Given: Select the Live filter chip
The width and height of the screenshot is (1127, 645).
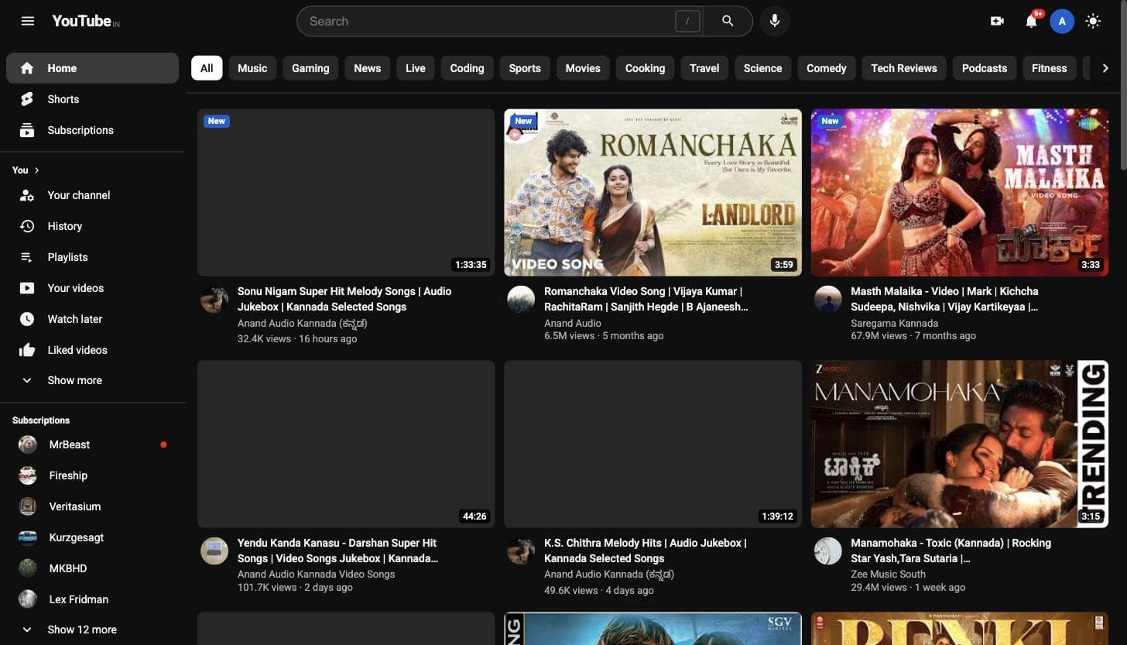Looking at the screenshot, I should point(415,68).
